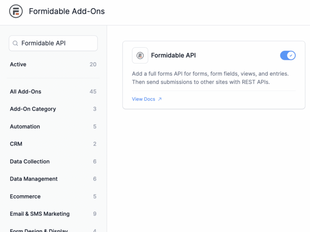Screen dimensions: 310x232
Task: Click the Formidable Add-Ons page title
Action: coord(67,11)
